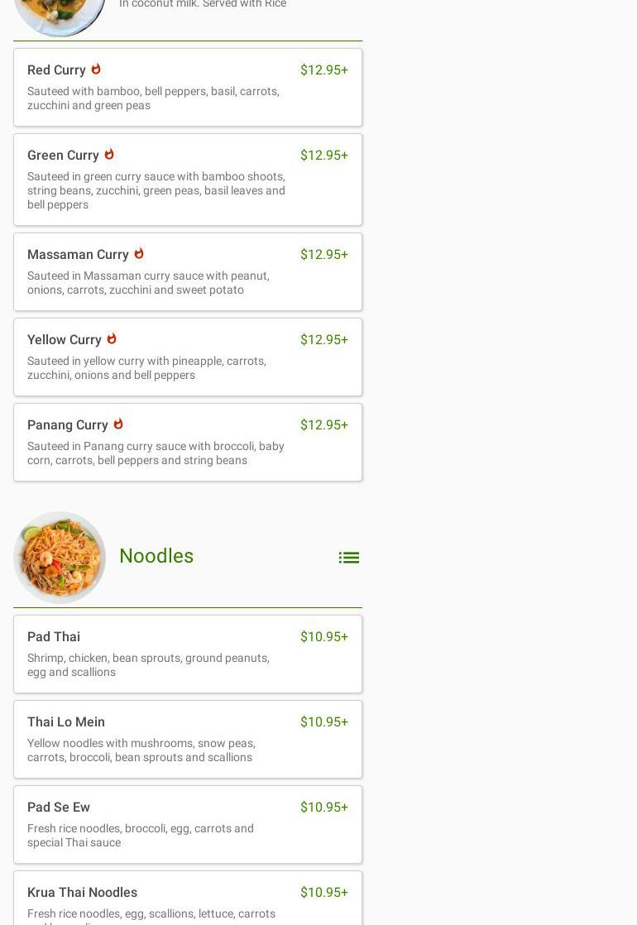Click the spicy icon beside Panang Curry

click(118, 424)
